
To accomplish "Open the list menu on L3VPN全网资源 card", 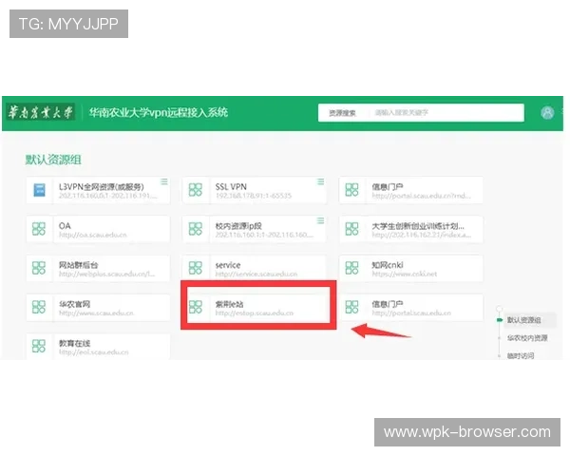I will [x=164, y=181].
